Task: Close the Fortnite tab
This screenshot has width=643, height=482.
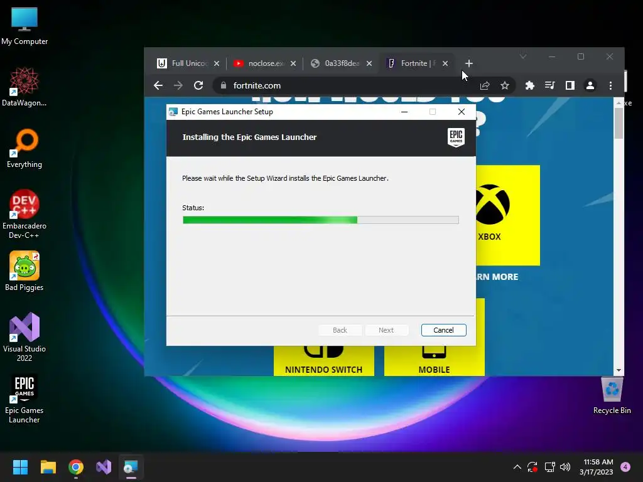Action: [445, 63]
